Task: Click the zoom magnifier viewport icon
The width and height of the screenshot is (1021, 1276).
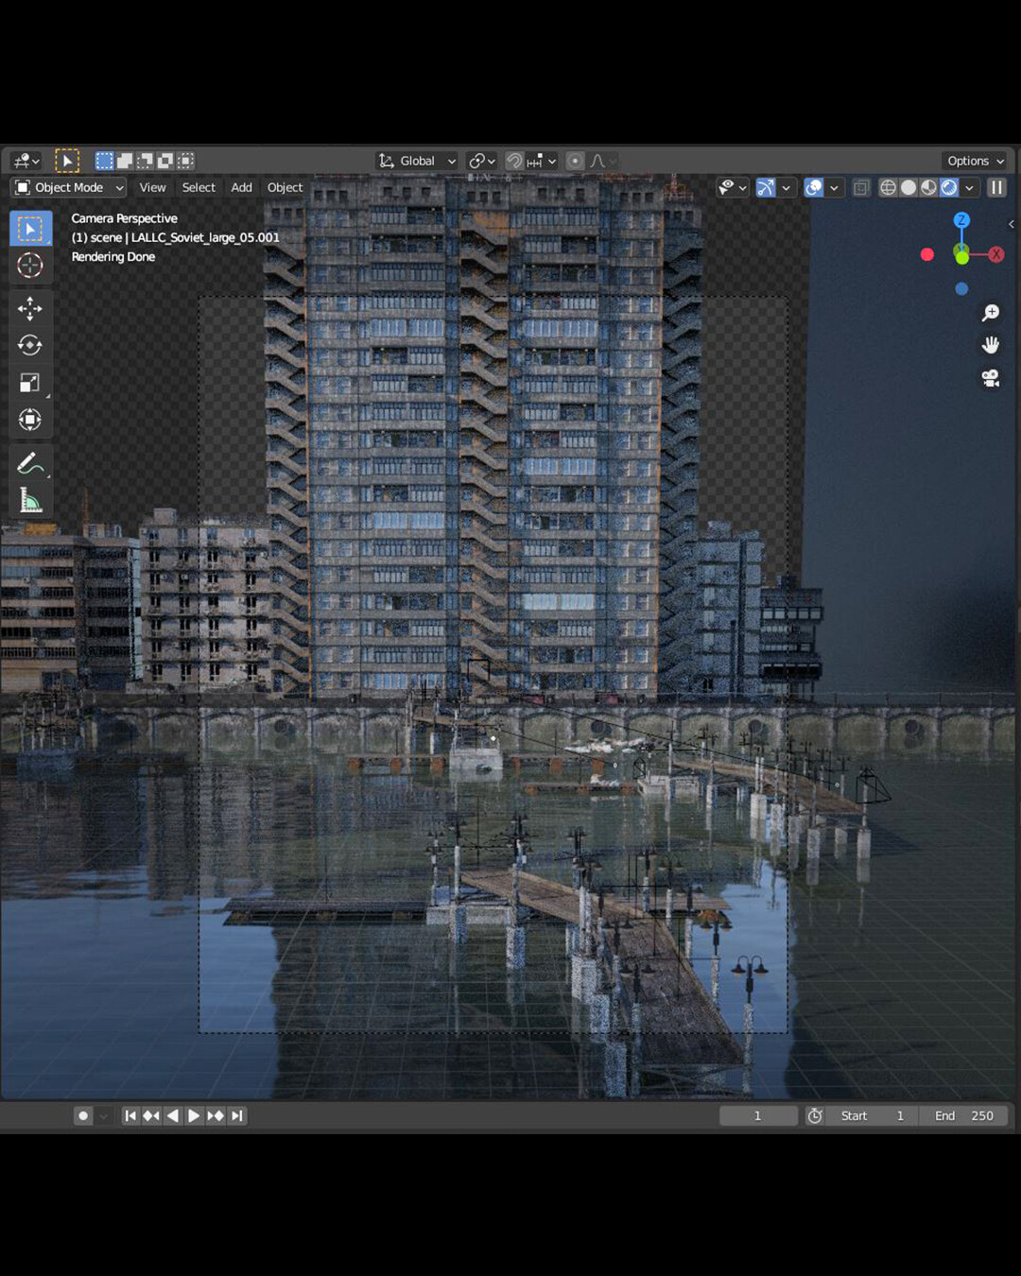Action: coord(990,313)
